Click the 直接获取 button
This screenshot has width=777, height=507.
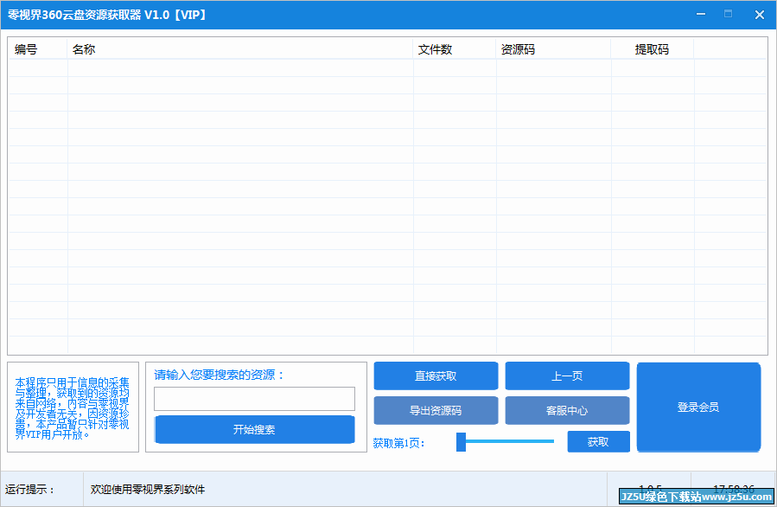436,376
